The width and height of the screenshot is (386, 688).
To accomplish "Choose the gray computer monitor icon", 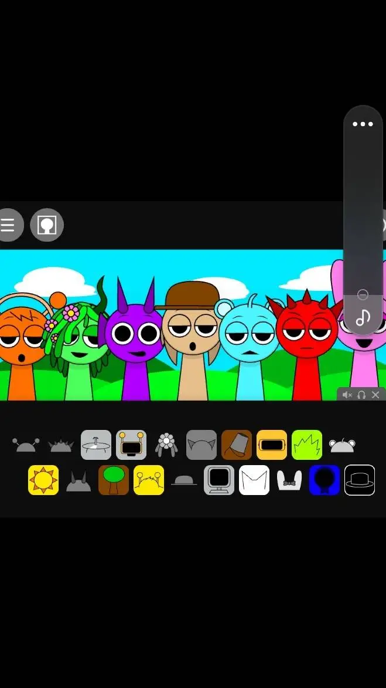I will [x=219, y=480].
